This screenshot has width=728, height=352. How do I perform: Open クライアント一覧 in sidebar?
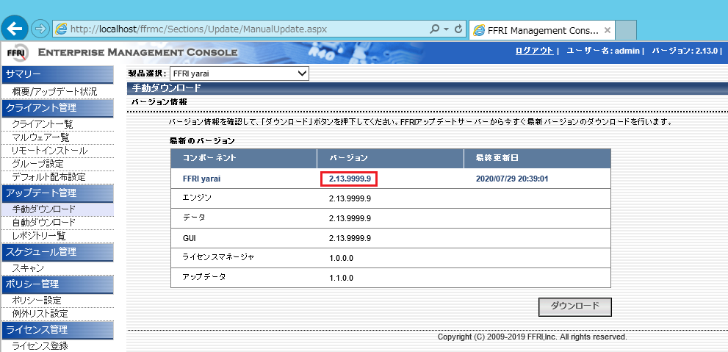(43, 124)
